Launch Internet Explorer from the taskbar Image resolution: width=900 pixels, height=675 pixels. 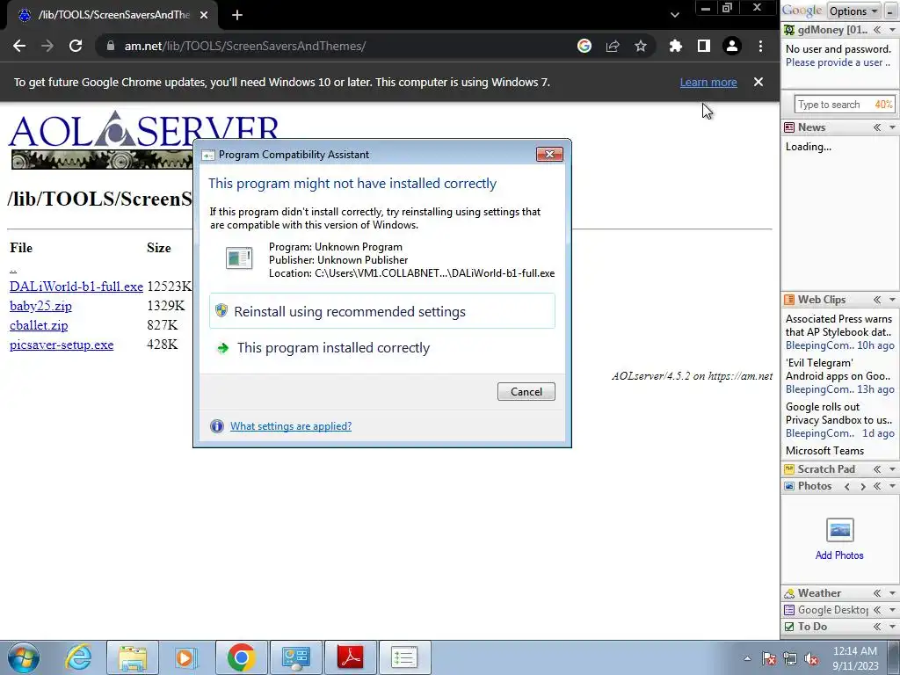click(x=78, y=657)
